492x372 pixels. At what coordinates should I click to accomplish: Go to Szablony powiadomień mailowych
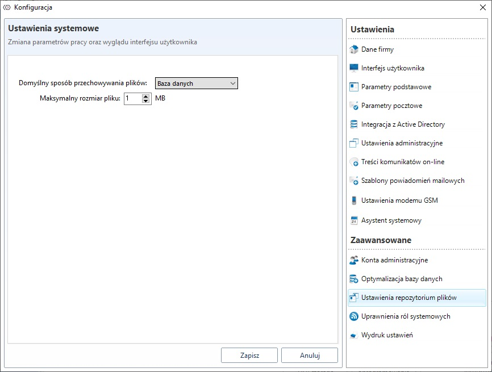412,181
